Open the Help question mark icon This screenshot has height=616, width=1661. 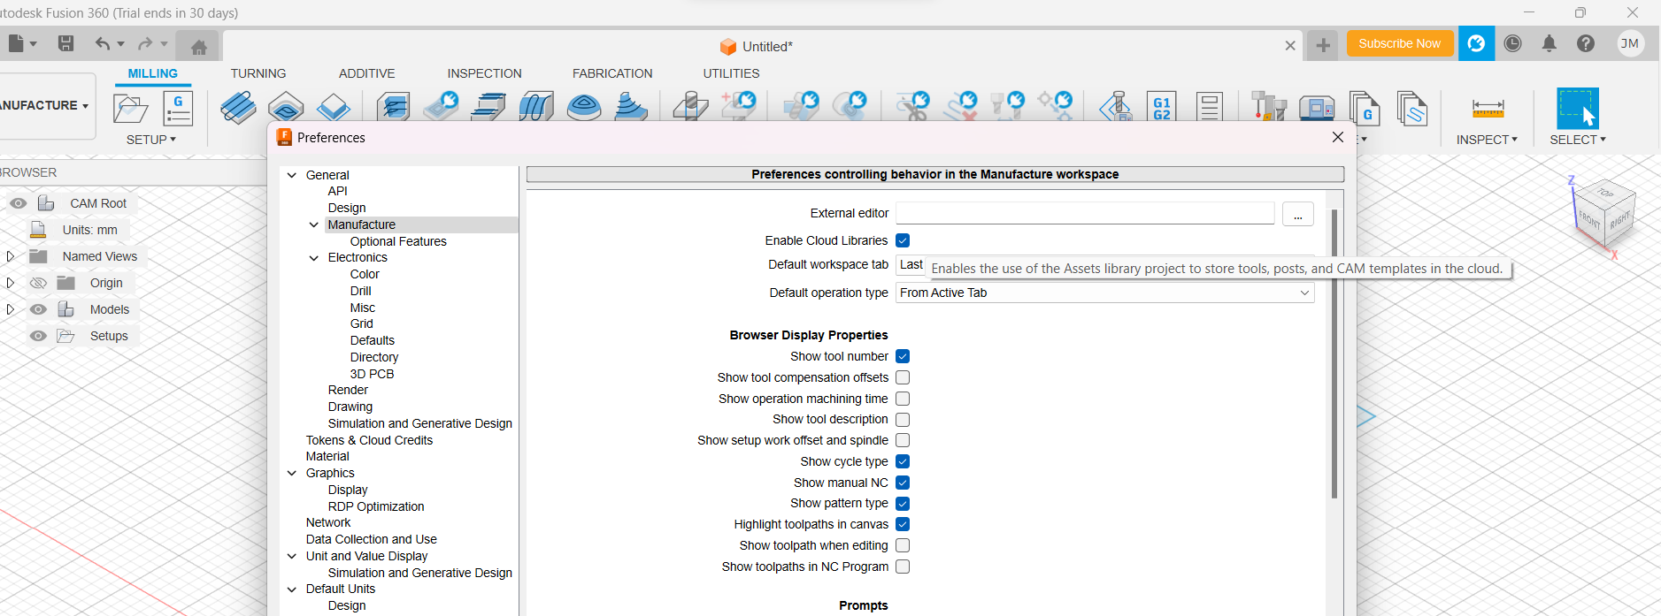(x=1586, y=43)
